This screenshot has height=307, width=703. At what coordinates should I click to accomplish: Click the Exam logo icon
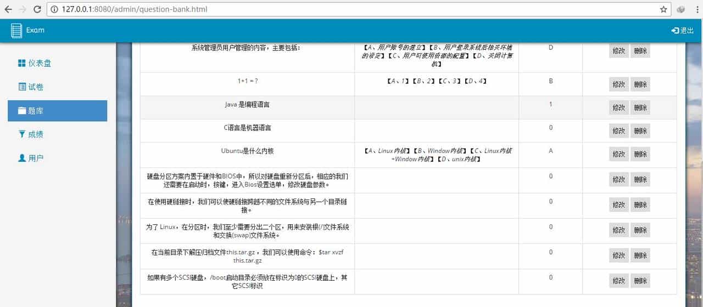tap(16, 31)
